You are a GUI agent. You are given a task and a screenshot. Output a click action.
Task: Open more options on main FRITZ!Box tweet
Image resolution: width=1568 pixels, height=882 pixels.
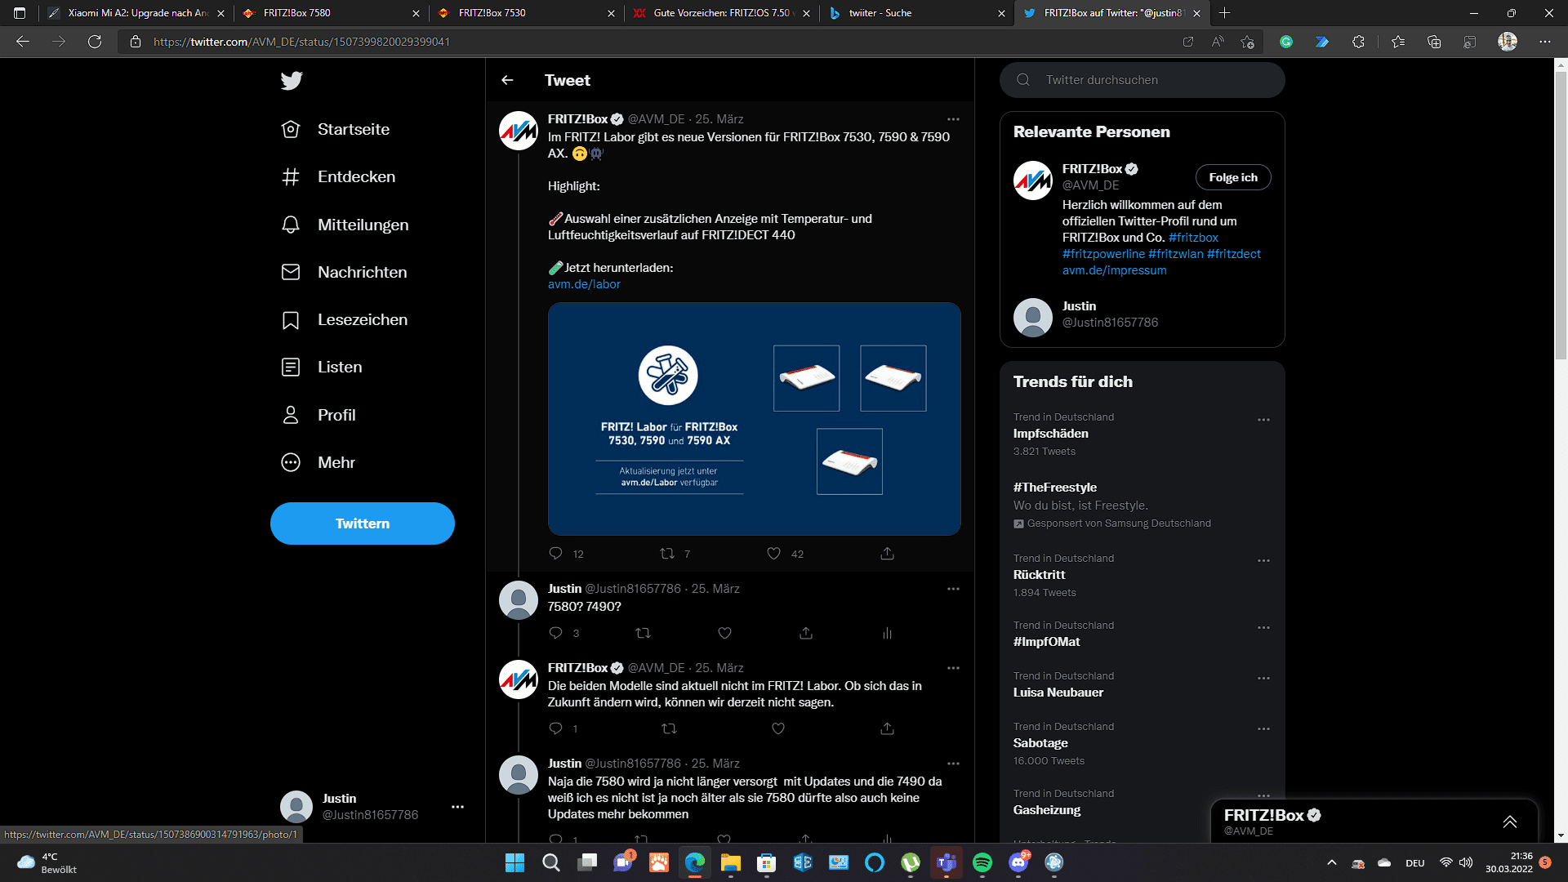point(953,119)
